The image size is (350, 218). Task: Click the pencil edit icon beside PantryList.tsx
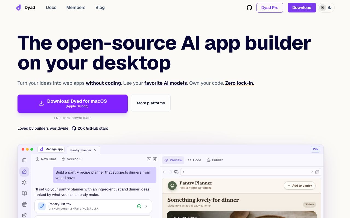tap(42, 206)
